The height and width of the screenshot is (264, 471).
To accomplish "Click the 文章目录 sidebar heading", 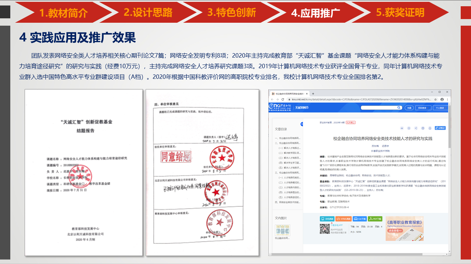I will [x=281, y=129].
